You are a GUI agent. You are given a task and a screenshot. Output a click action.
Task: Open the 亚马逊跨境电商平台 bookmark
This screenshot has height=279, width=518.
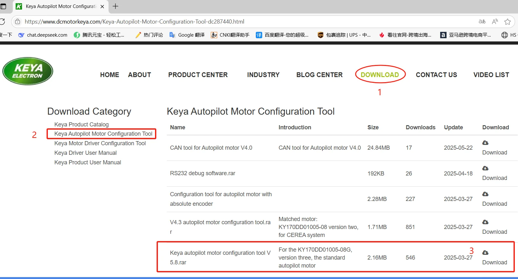466,35
